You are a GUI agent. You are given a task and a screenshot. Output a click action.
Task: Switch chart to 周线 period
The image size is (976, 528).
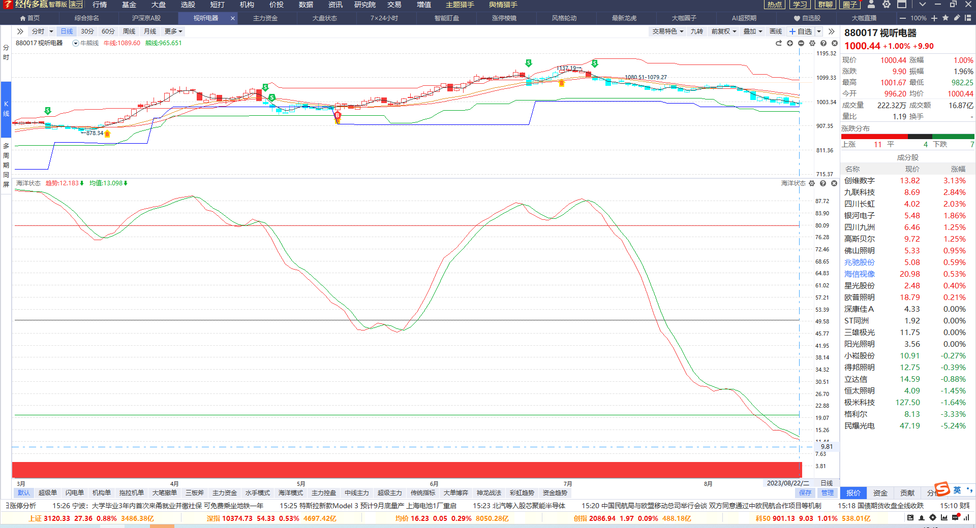[x=129, y=31]
